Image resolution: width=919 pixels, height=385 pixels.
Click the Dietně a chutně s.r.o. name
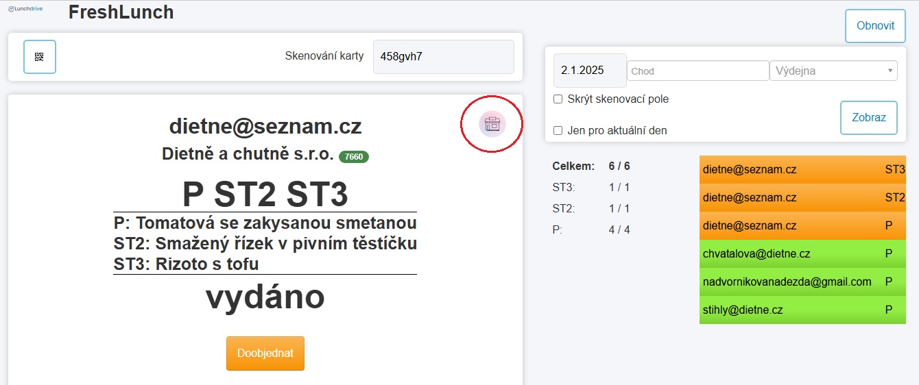coord(248,154)
